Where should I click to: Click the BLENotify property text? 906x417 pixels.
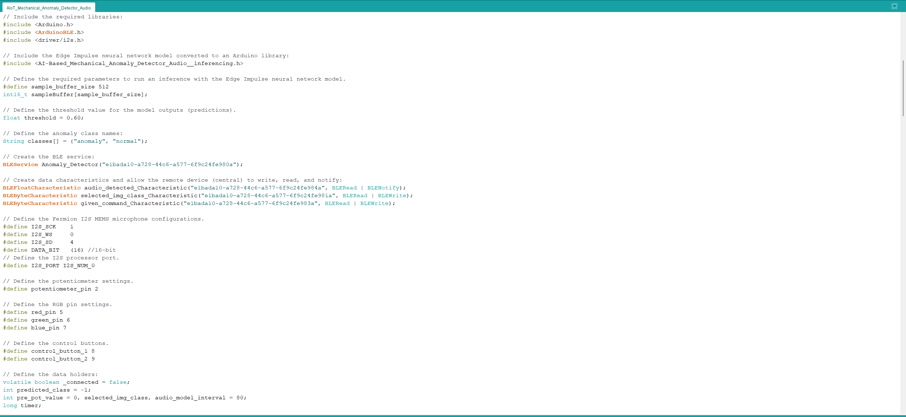pyautogui.click(x=383, y=188)
